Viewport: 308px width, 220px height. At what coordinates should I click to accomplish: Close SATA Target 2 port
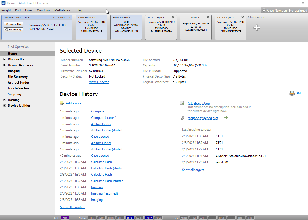pyautogui.click(x=208, y=17)
